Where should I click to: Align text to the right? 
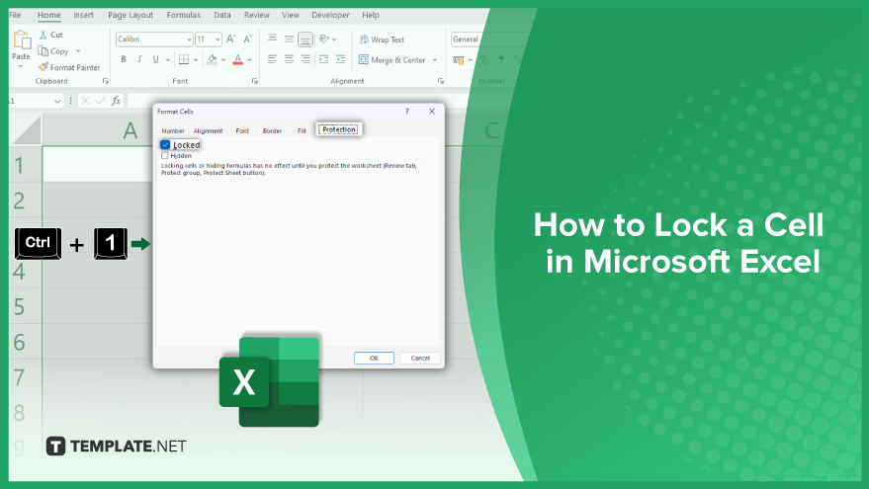point(305,59)
